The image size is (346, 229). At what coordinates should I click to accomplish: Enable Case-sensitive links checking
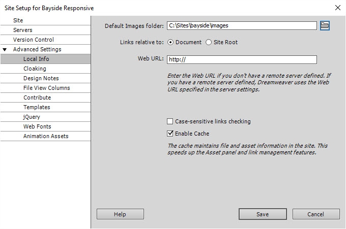pyautogui.click(x=170, y=121)
